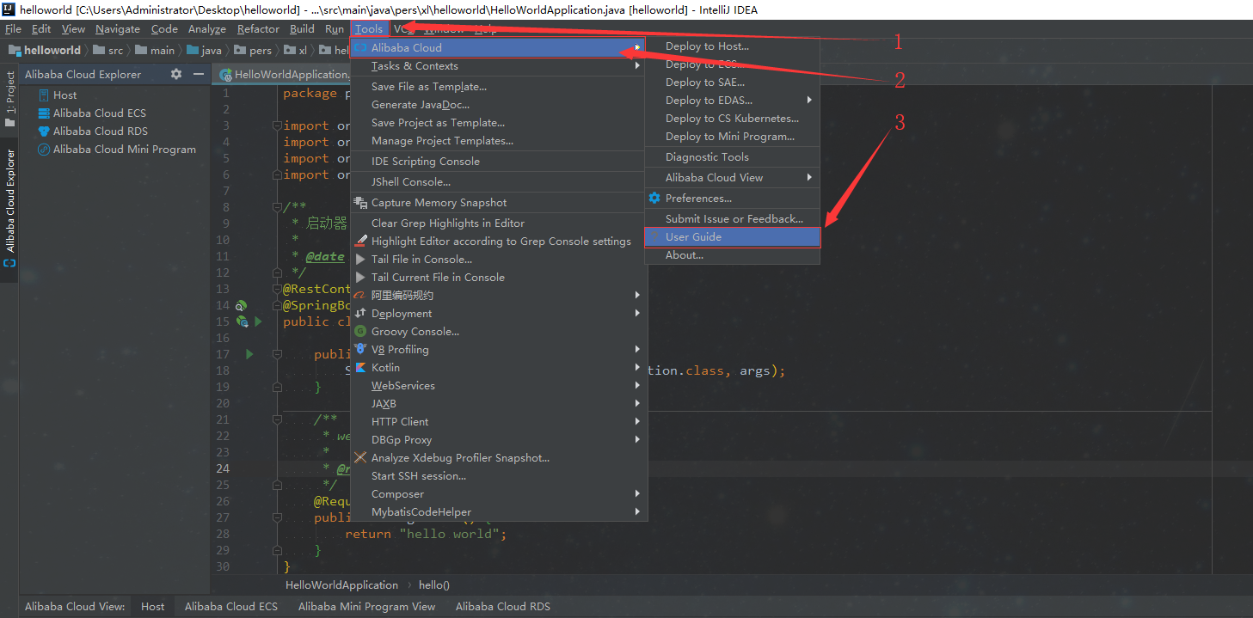Select Submit Issue or Feedback item
Image resolution: width=1253 pixels, height=618 pixels.
point(732,218)
